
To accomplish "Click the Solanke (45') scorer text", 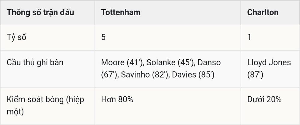I will [171, 63].
